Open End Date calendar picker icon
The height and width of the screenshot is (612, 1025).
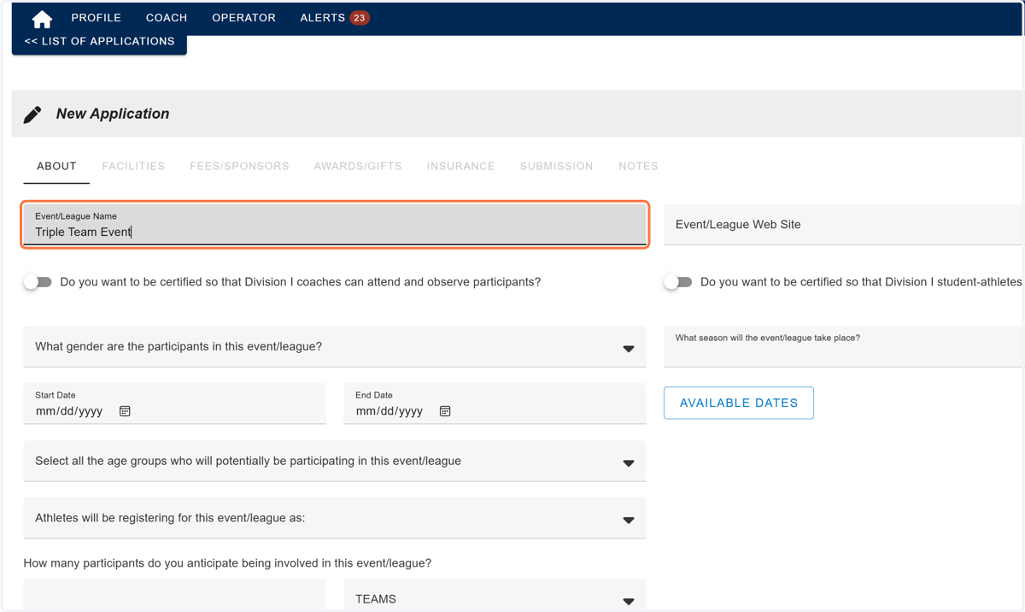[445, 411]
